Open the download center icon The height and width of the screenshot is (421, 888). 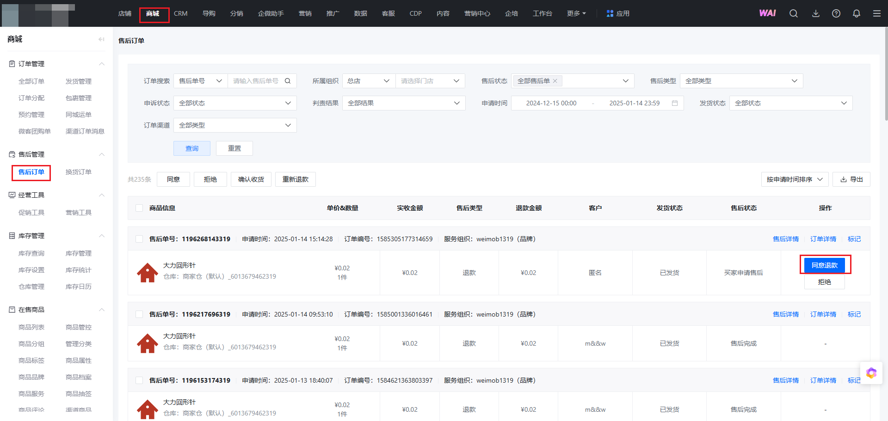[x=816, y=13]
